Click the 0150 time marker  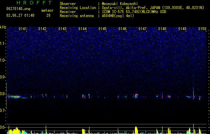pyautogui.click(x=202, y=29)
